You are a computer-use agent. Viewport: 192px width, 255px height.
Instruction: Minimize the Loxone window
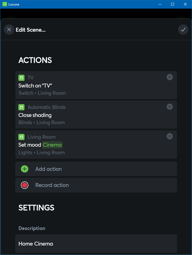tap(160, 4)
